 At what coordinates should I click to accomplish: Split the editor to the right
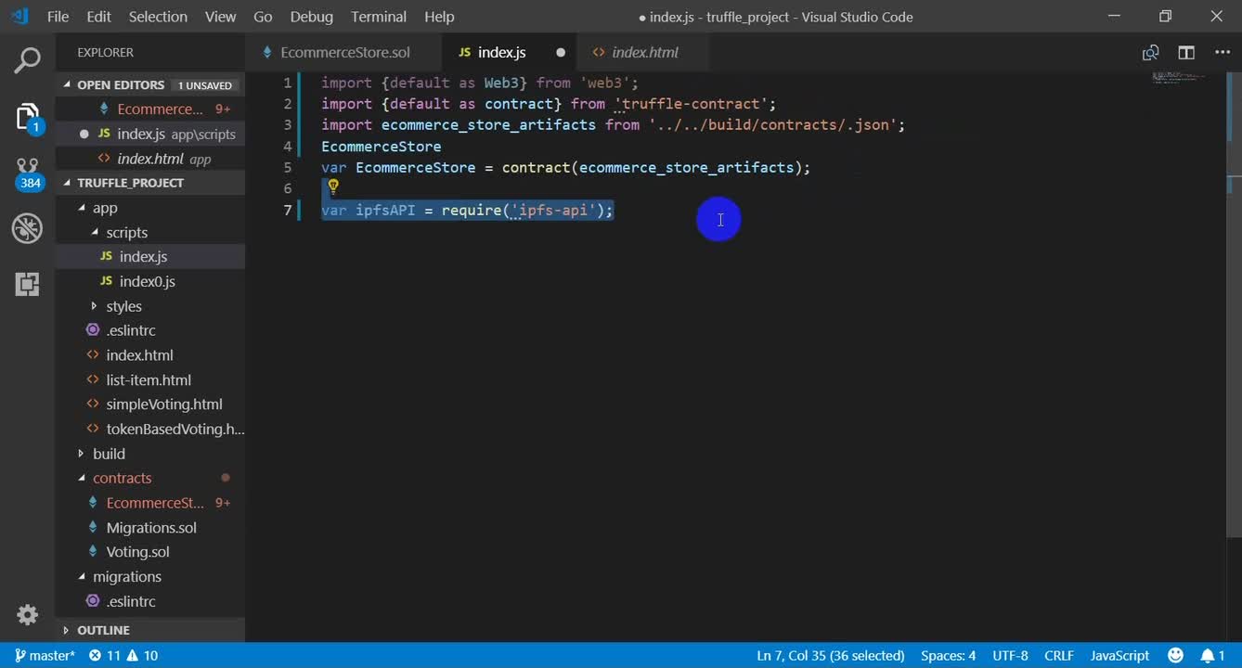pos(1186,53)
